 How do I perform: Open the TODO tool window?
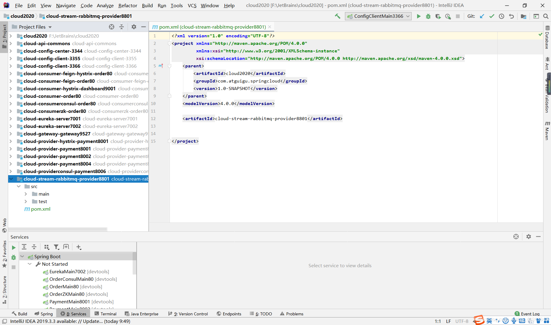coord(261,314)
